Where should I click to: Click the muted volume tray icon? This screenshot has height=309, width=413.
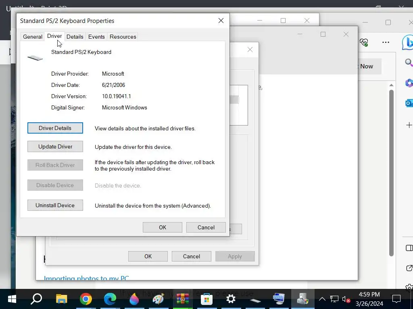[346, 299]
